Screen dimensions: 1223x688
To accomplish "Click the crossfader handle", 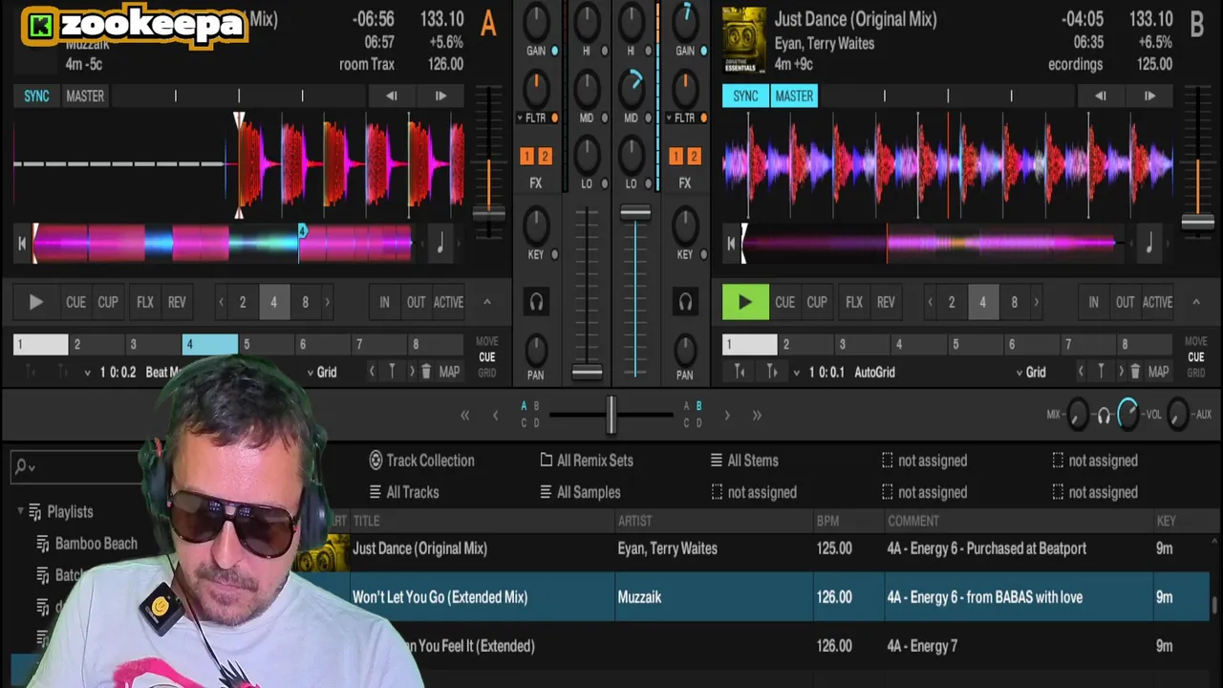I will tap(610, 415).
